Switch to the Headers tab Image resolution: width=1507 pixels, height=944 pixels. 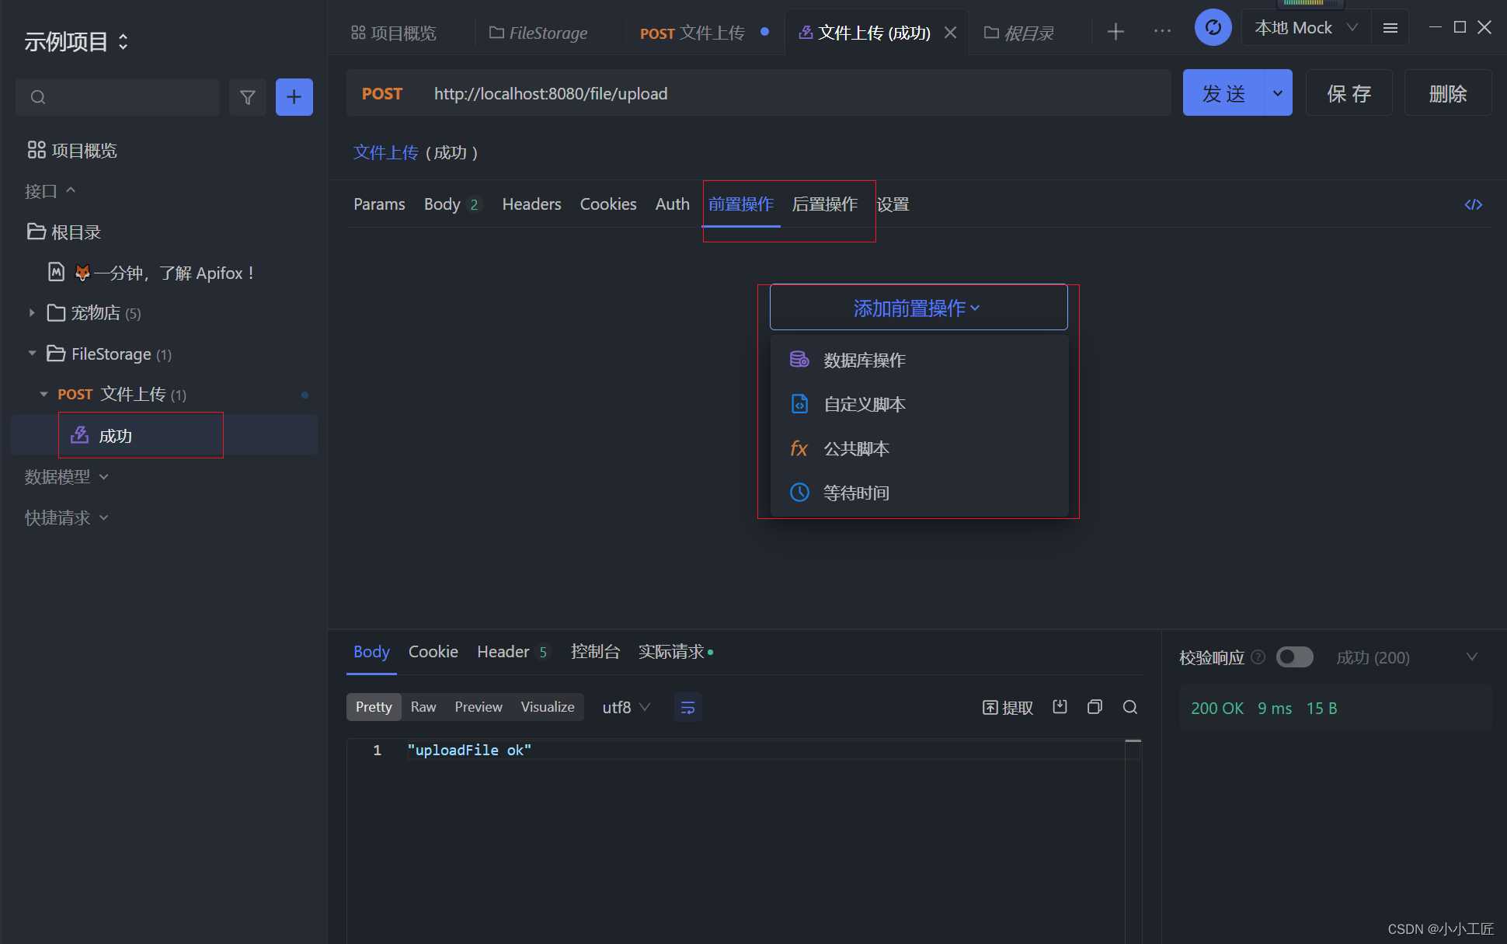click(531, 204)
